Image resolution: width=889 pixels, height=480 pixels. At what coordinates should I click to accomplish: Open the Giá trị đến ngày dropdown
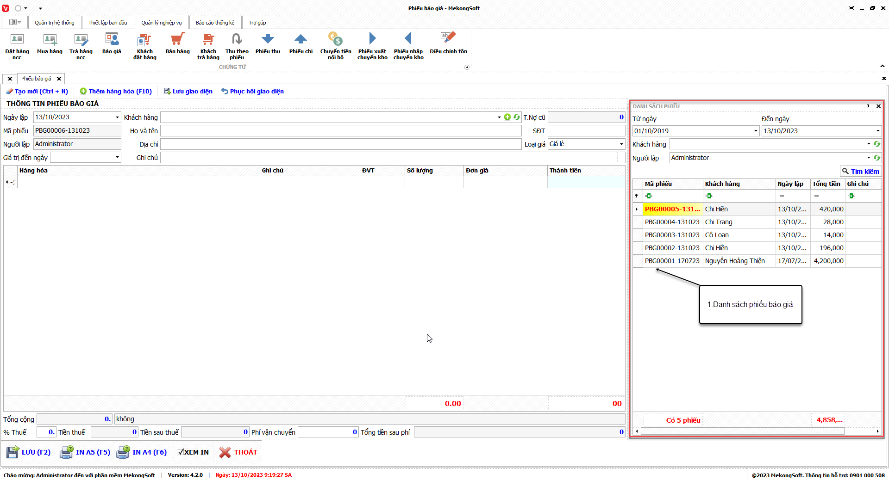(117, 158)
